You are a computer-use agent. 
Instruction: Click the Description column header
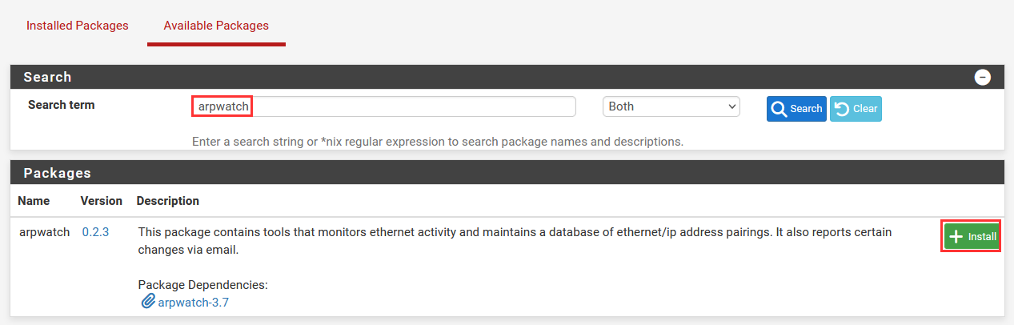point(168,201)
